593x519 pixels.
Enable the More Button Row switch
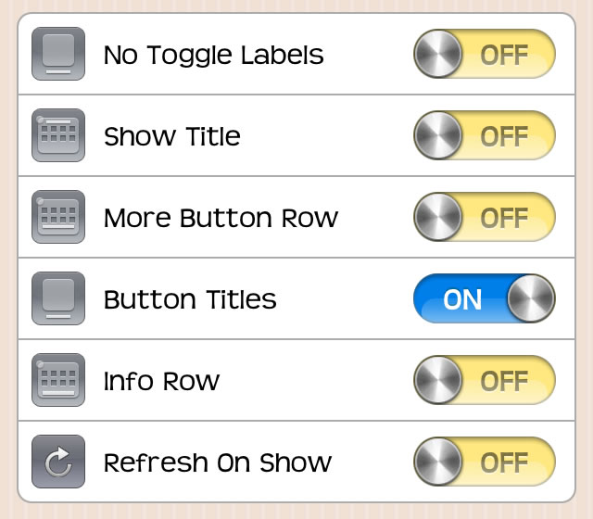[x=485, y=217]
